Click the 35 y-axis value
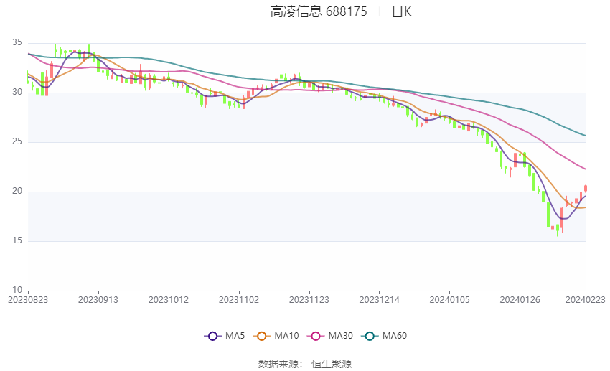 click(17, 42)
